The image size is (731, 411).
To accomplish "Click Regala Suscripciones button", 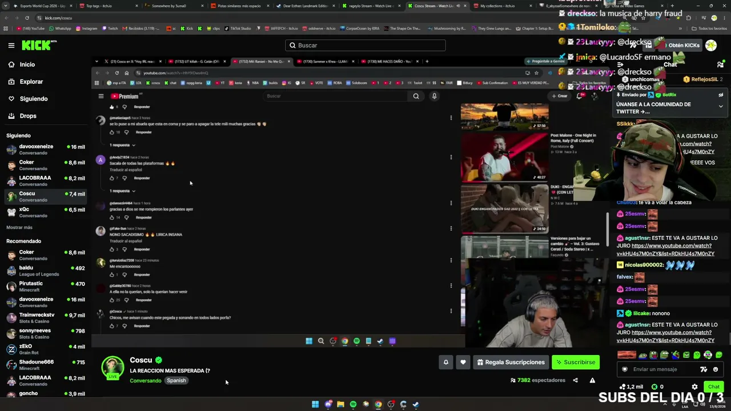I will tap(511, 362).
